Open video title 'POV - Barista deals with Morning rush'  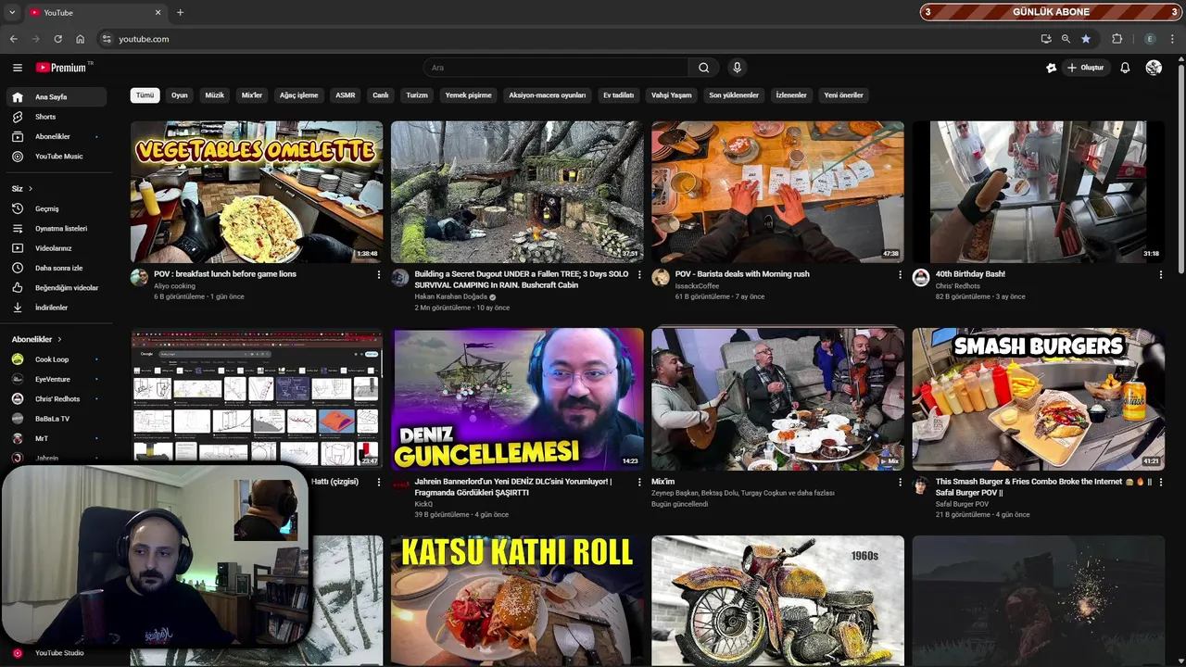(742, 274)
